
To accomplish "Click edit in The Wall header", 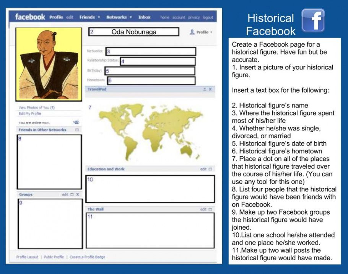I will [203, 209].
